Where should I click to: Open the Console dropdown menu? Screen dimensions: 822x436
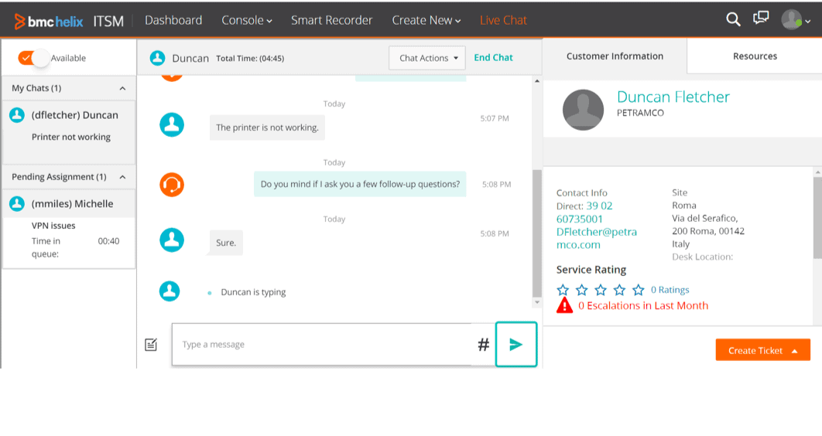click(x=246, y=20)
